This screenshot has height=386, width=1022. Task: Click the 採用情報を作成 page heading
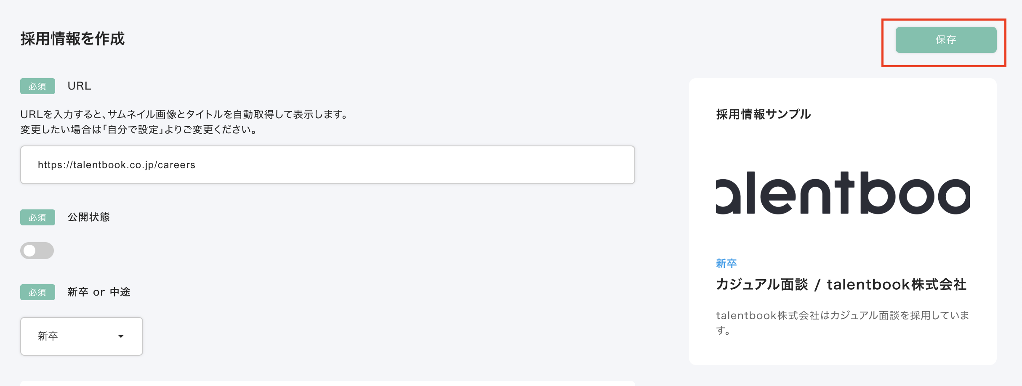coord(72,39)
